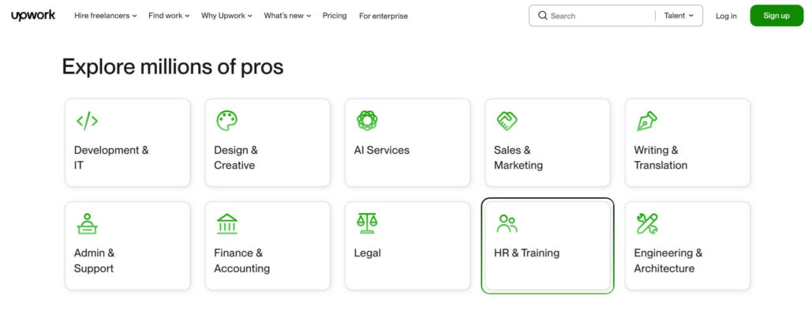Open the Talent search type dropdown
This screenshot has width=808, height=314.
coord(679,16)
